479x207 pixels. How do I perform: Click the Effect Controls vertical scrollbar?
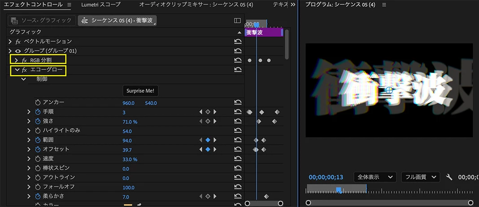tap(287, 44)
